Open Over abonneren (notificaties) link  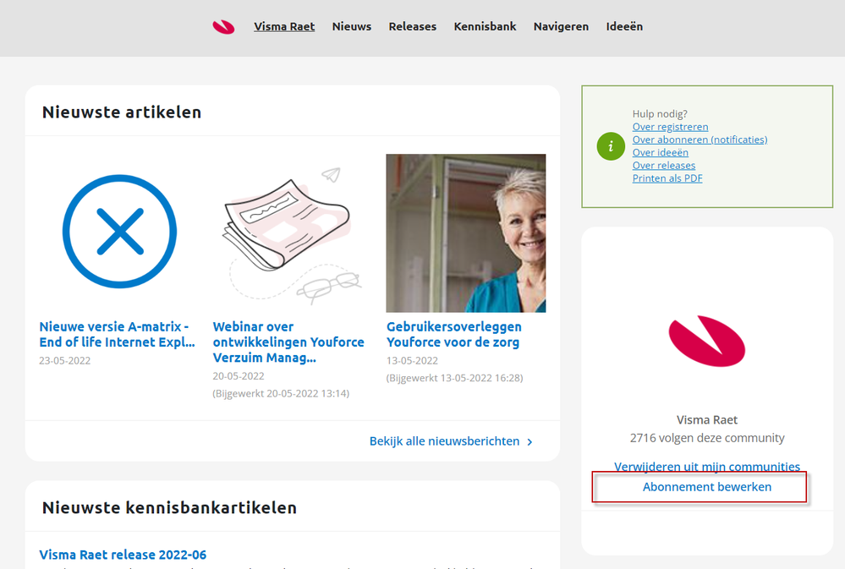pyautogui.click(x=700, y=140)
